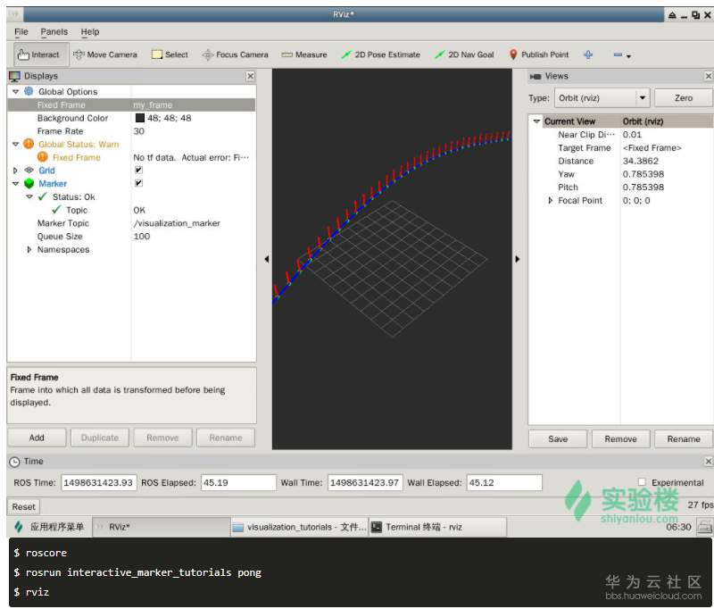Click the Publish Point tool
The width and height of the screenshot is (714, 609).
[538, 54]
